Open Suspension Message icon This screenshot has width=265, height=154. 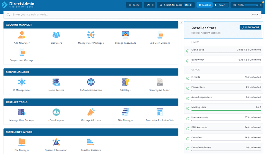(x=22, y=52)
